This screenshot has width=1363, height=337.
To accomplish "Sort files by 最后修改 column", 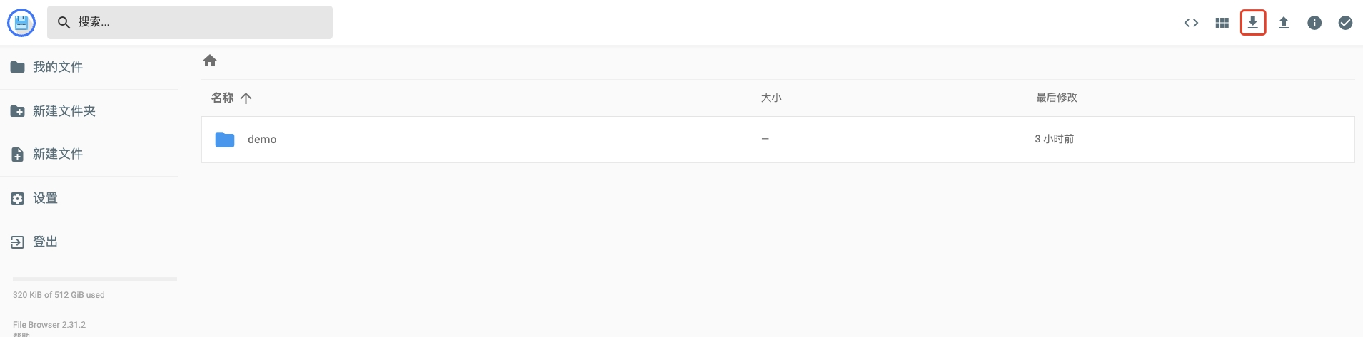I will [x=1057, y=98].
